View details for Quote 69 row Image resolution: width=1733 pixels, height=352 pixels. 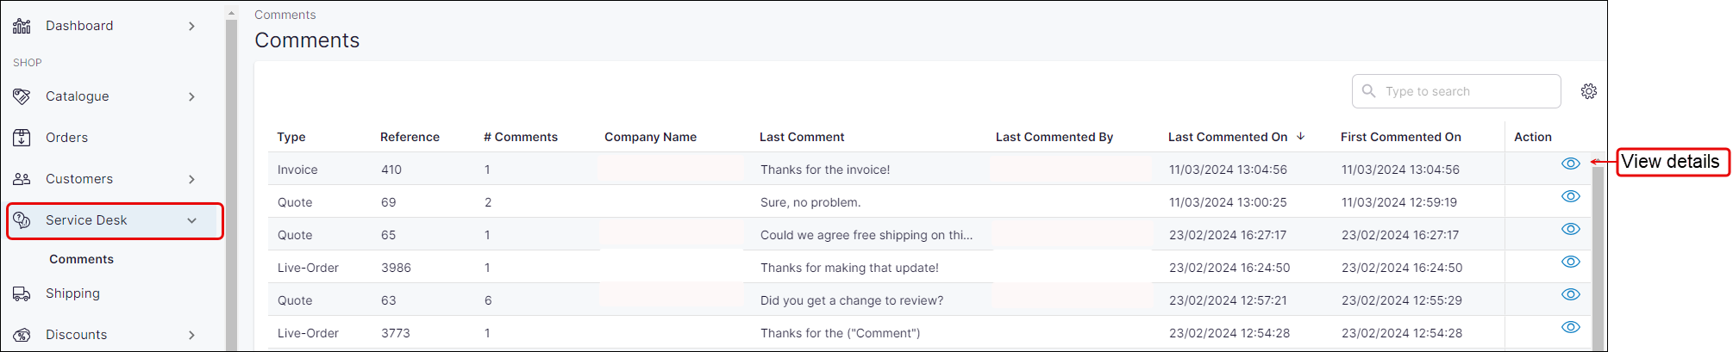point(1570,196)
